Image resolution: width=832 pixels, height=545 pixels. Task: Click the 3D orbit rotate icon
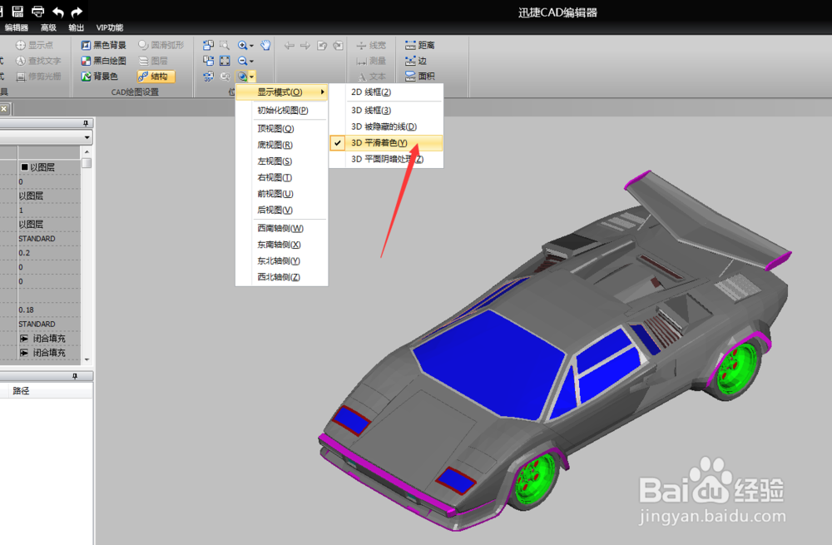click(x=208, y=77)
